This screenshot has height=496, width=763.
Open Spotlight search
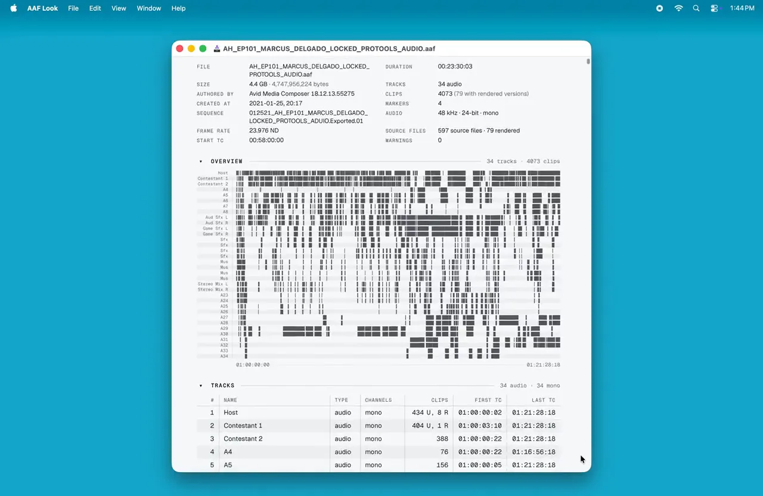(x=696, y=8)
